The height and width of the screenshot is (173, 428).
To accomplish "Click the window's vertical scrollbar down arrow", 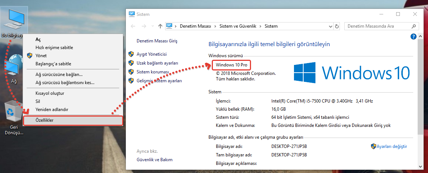I will [420, 166].
